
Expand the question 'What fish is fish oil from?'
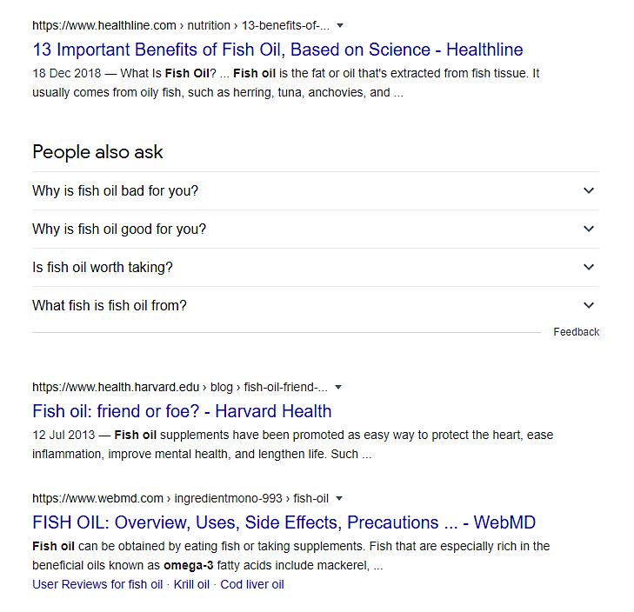(316, 306)
